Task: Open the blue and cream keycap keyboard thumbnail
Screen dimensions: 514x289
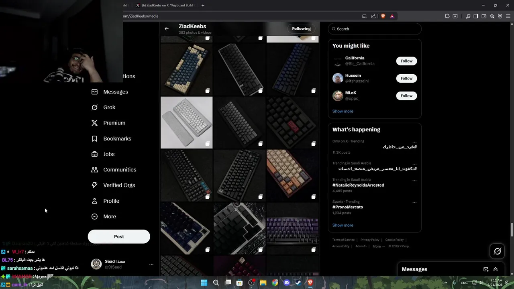Action: pyautogui.click(x=186, y=69)
